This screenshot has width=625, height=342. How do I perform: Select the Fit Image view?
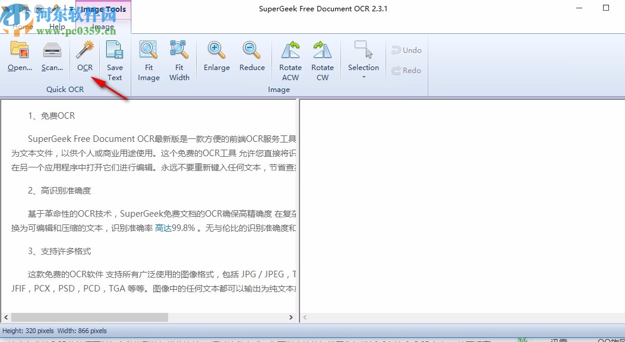point(149,58)
